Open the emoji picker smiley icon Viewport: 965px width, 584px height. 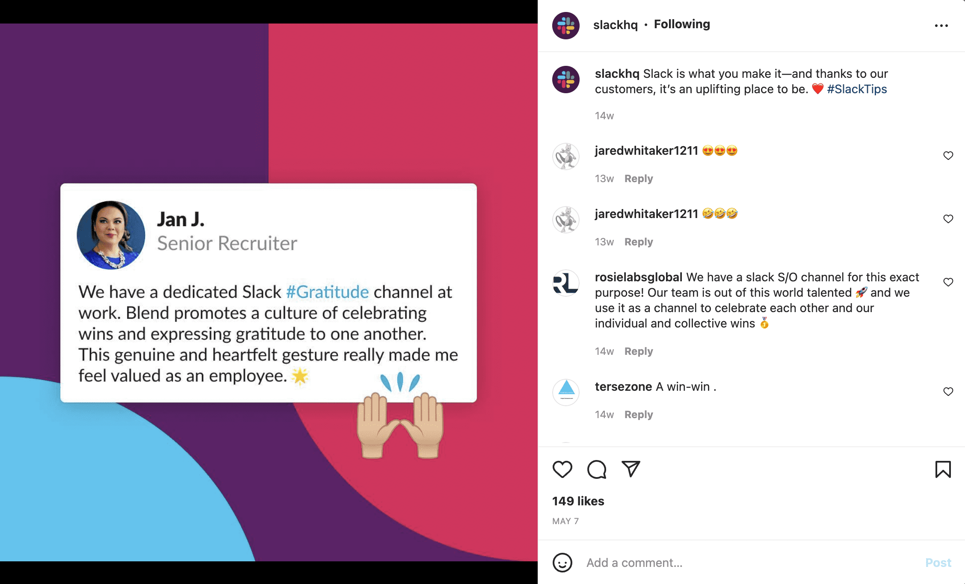[x=562, y=563]
